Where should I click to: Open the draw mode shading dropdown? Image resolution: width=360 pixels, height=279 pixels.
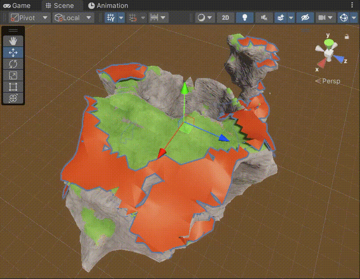[x=205, y=18]
